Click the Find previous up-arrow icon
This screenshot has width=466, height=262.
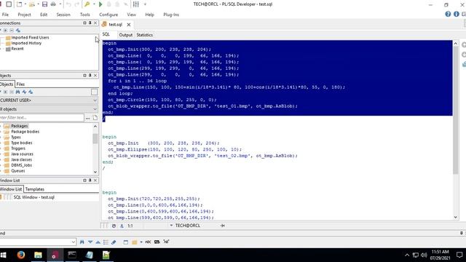[98, 242]
